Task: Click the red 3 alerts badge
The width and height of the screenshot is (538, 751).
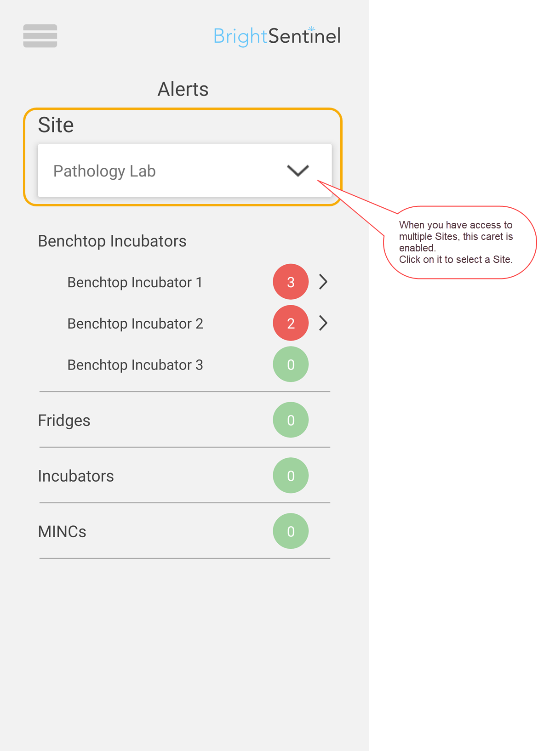Action: [x=291, y=282]
